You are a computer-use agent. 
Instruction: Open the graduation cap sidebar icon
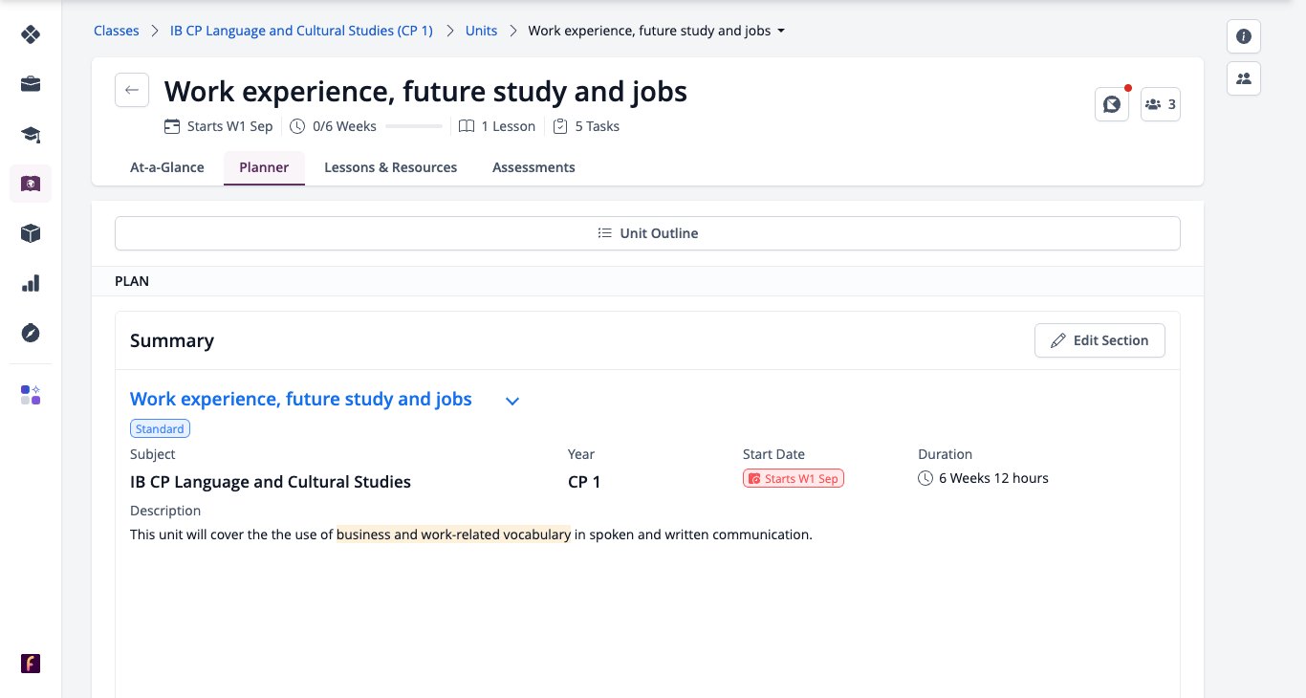pyautogui.click(x=31, y=134)
